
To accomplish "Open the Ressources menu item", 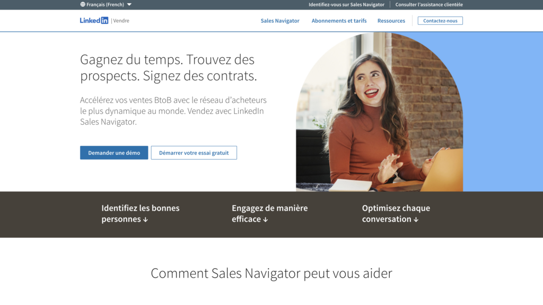I will [x=391, y=21].
